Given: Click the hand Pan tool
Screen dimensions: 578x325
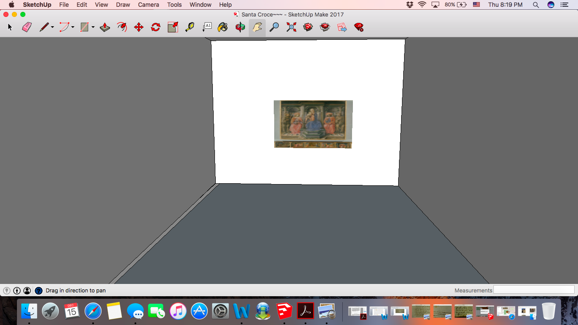Looking at the screenshot, I should 257,28.
